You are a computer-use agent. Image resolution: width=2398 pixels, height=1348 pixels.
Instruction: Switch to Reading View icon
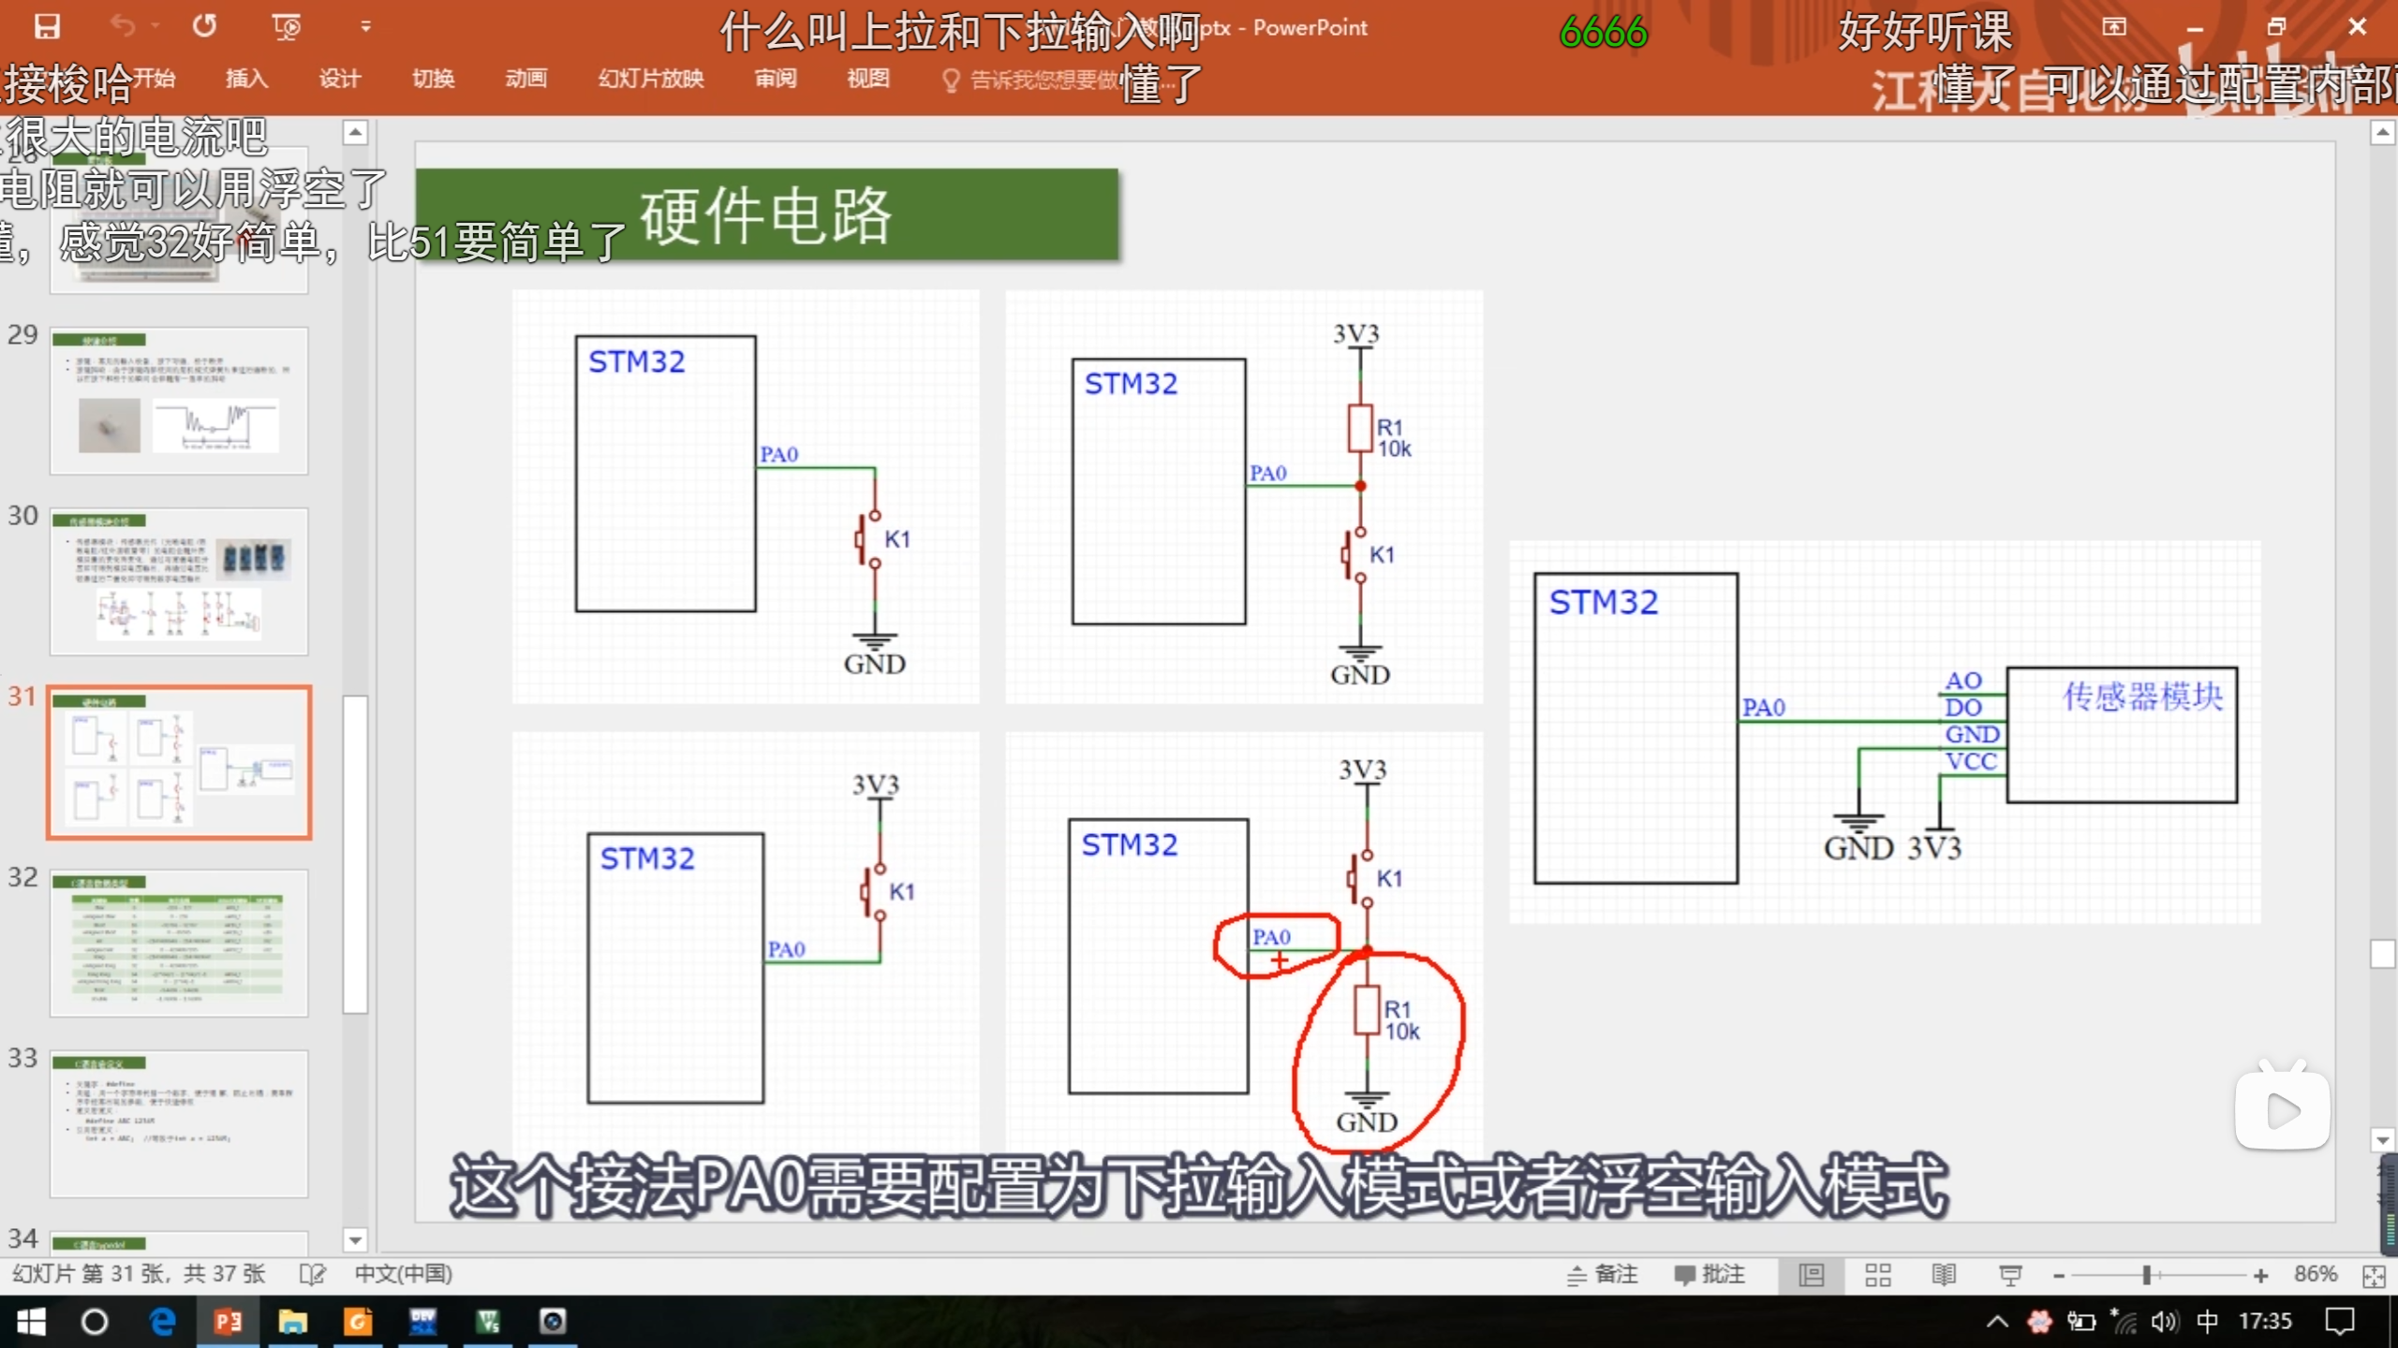(1944, 1275)
